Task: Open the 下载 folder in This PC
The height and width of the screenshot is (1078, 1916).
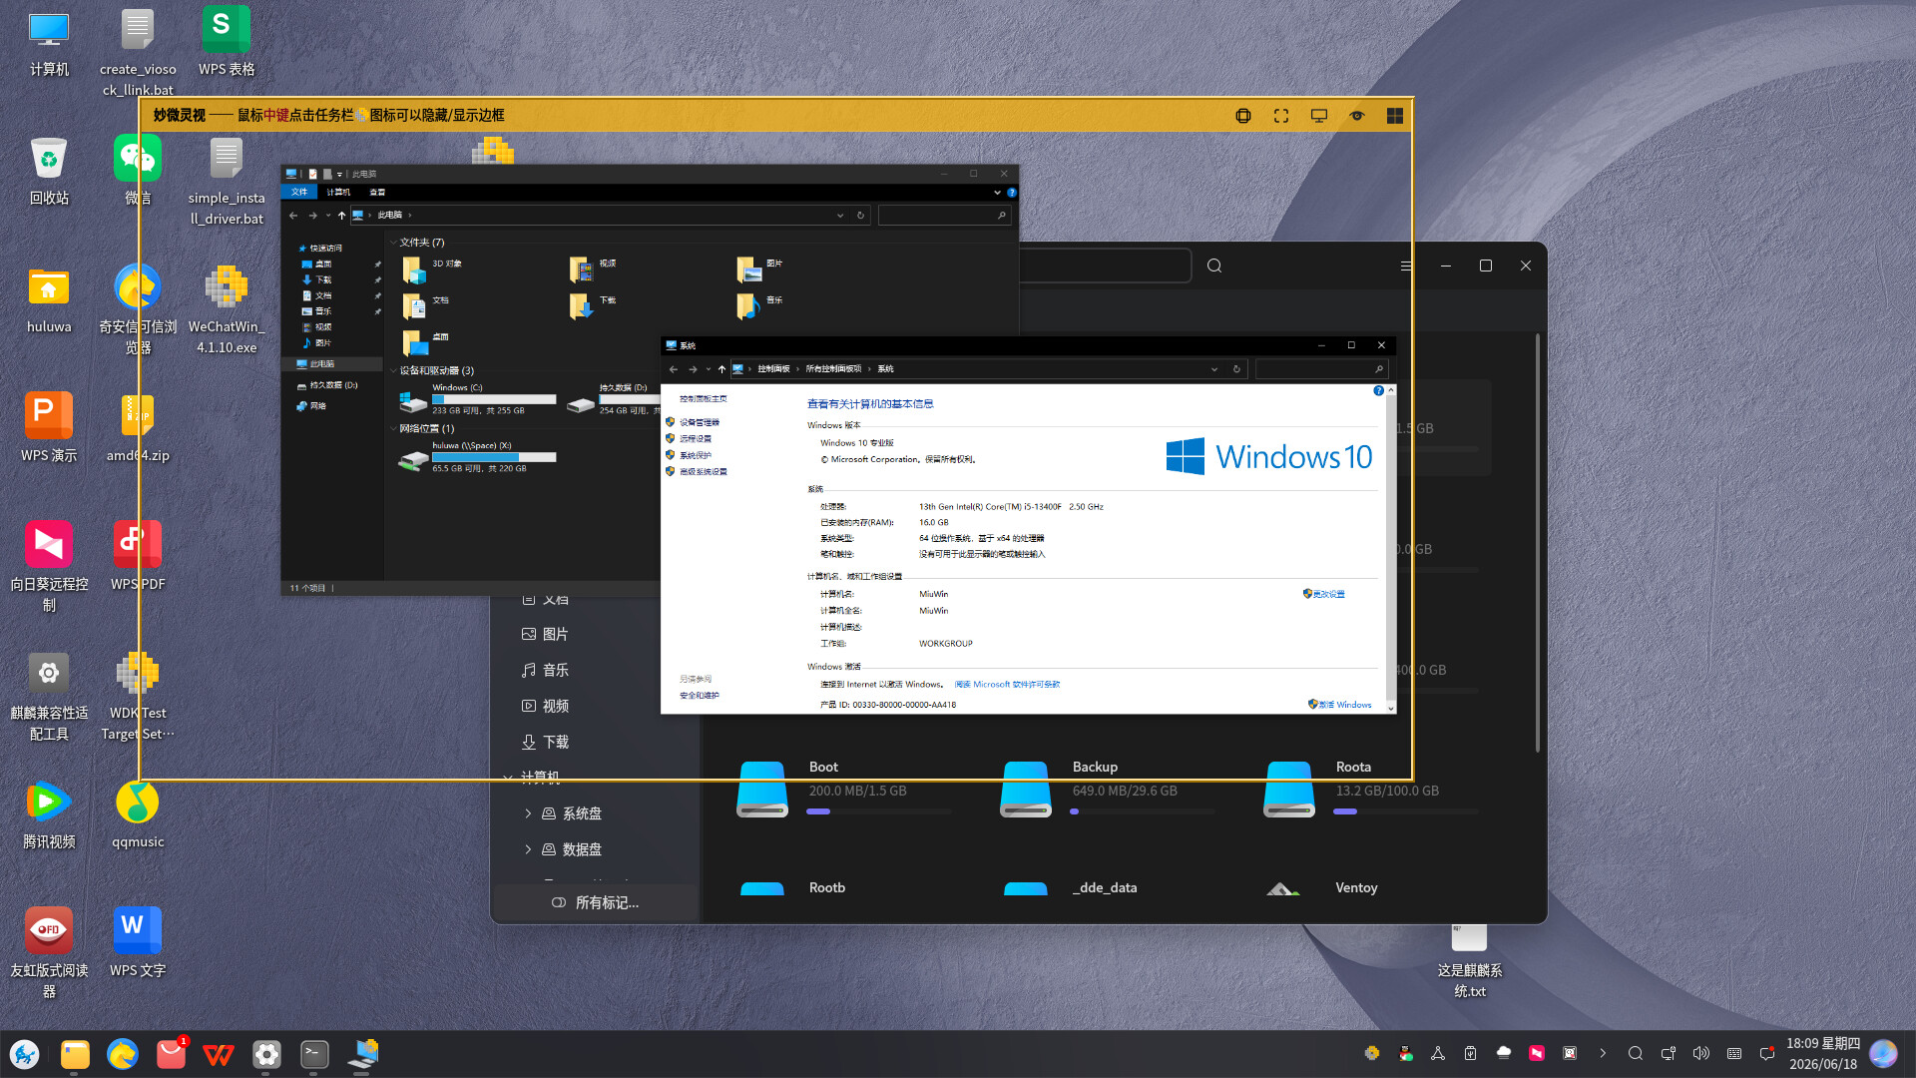Action: (x=594, y=304)
